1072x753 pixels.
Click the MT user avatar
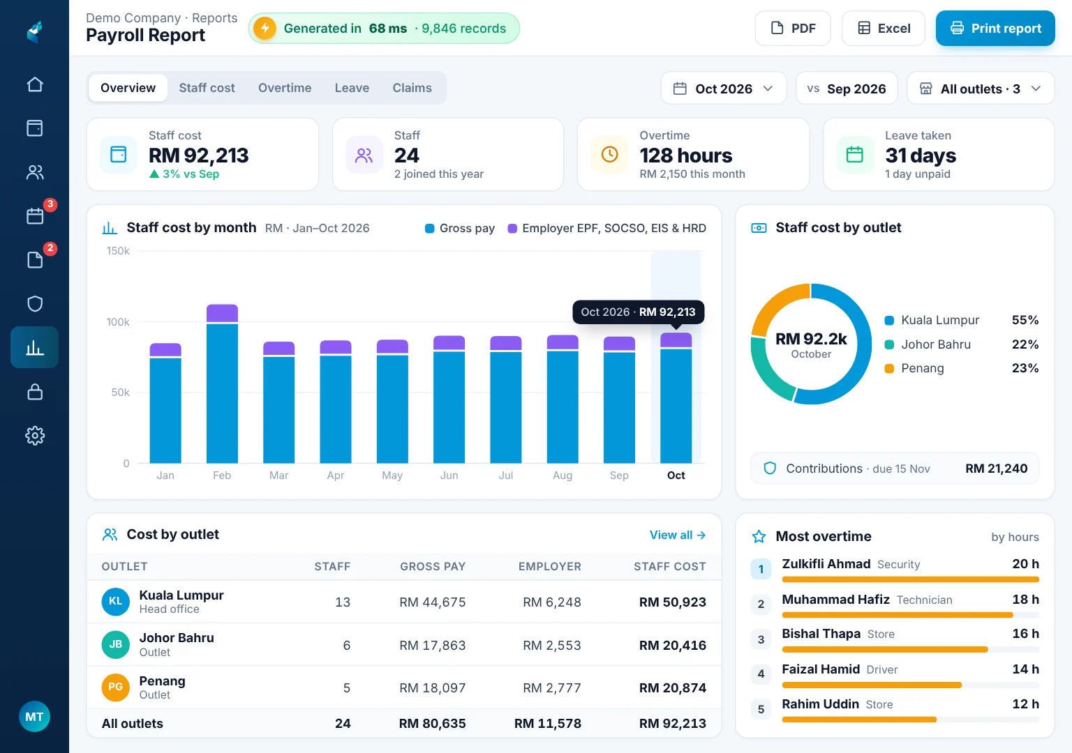coord(34,717)
